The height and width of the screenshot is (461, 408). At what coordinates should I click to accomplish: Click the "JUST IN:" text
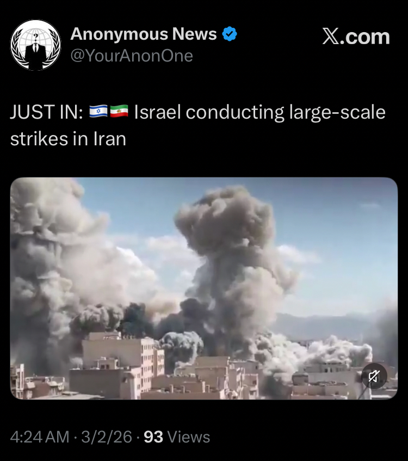pyautogui.click(x=47, y=112)
